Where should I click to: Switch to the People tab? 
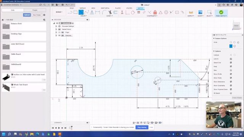point(35,10)
